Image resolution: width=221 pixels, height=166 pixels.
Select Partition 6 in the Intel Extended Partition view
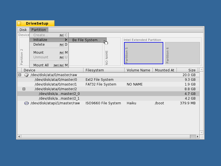point(182,53)
